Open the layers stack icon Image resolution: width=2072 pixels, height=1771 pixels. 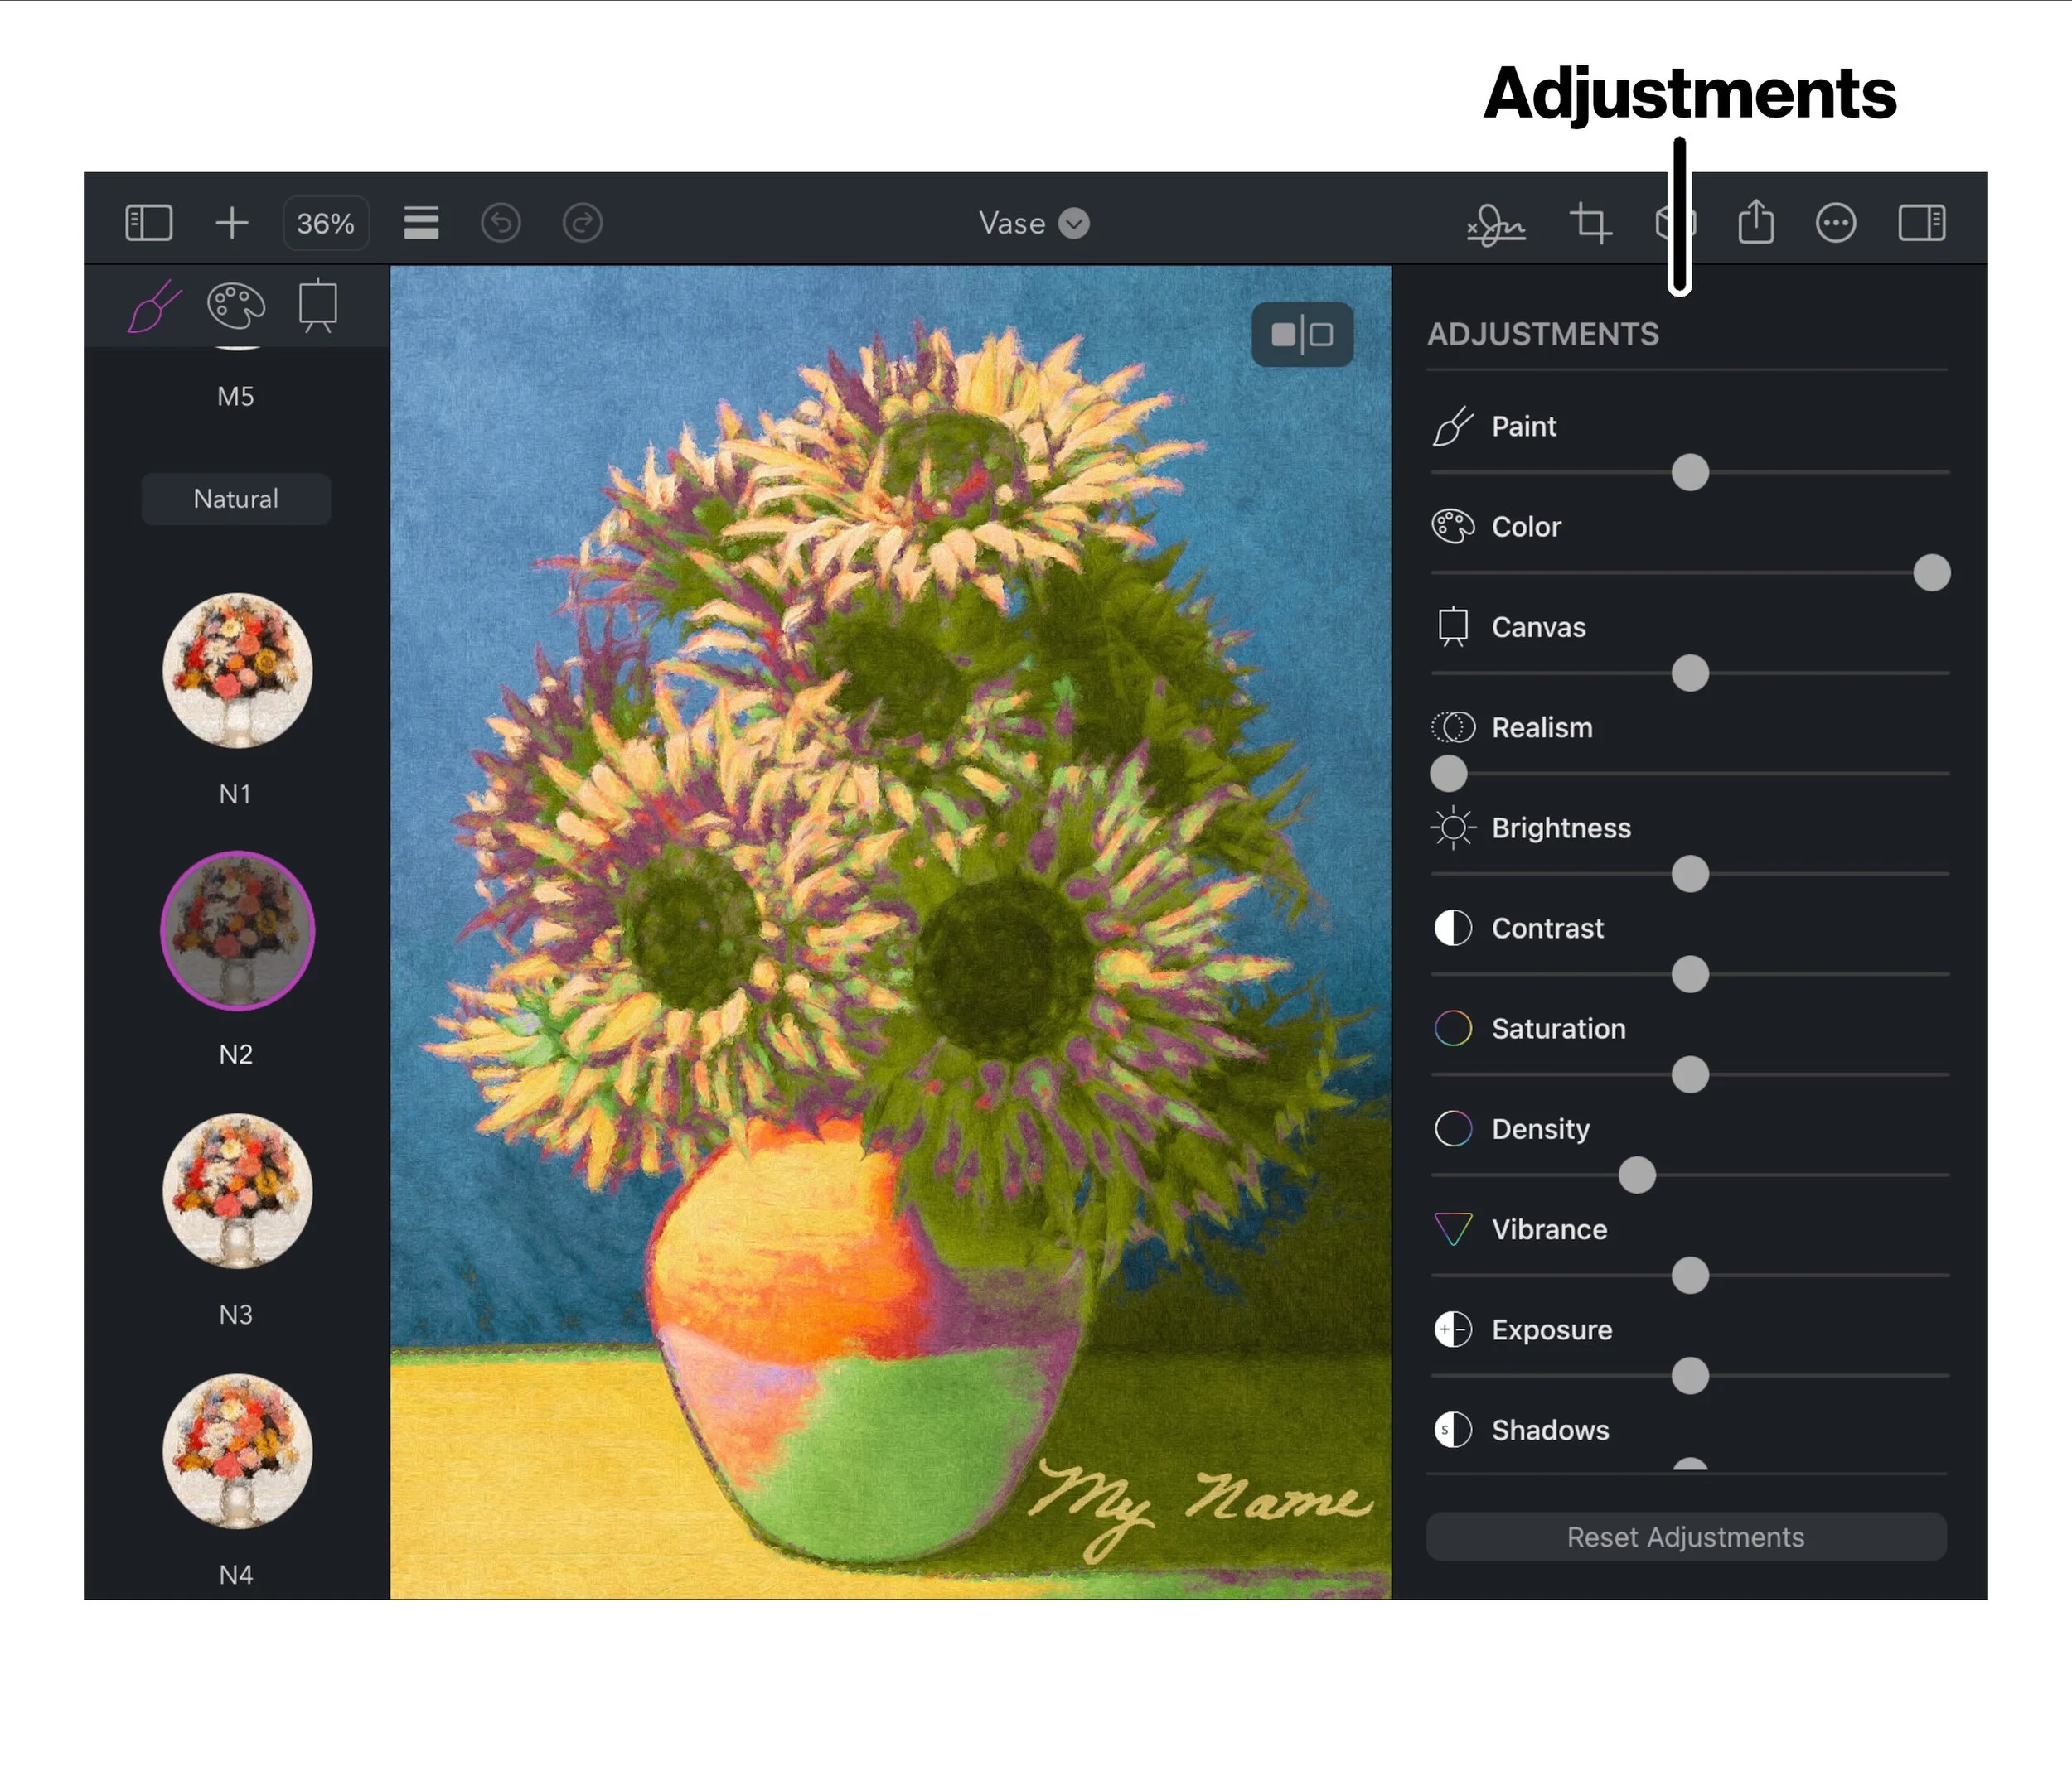(x=421, y=223)
